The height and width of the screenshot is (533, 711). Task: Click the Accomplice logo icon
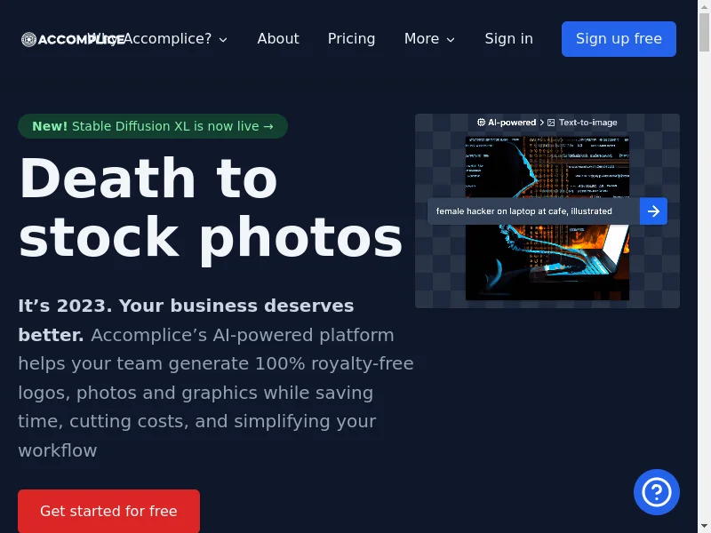pos(28,39)
